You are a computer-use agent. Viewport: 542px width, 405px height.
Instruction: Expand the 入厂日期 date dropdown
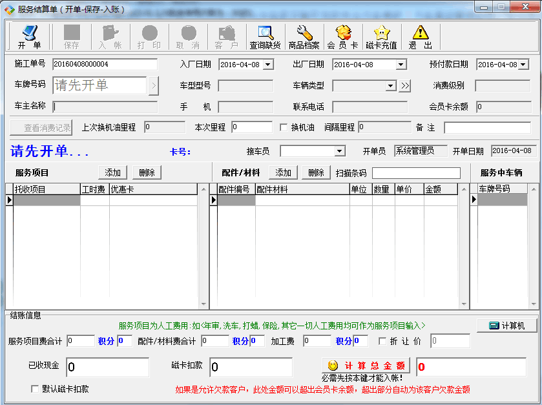point(268,65)
